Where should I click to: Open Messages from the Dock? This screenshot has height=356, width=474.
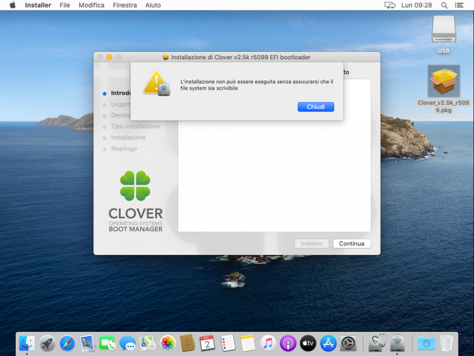(127, 343)
